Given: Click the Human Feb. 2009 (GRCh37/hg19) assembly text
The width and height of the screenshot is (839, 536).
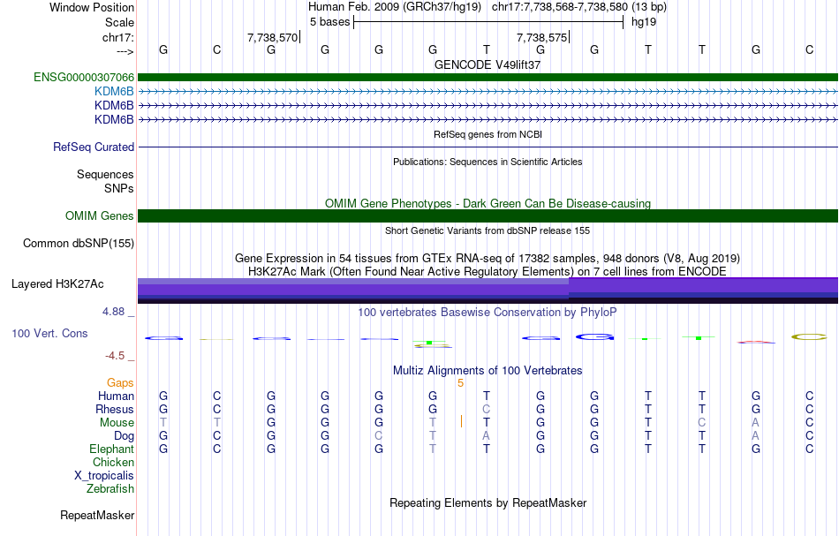Looking at the screenshot, I should 395,7.
